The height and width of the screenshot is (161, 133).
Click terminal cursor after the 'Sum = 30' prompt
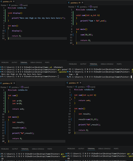pos(131,77)
